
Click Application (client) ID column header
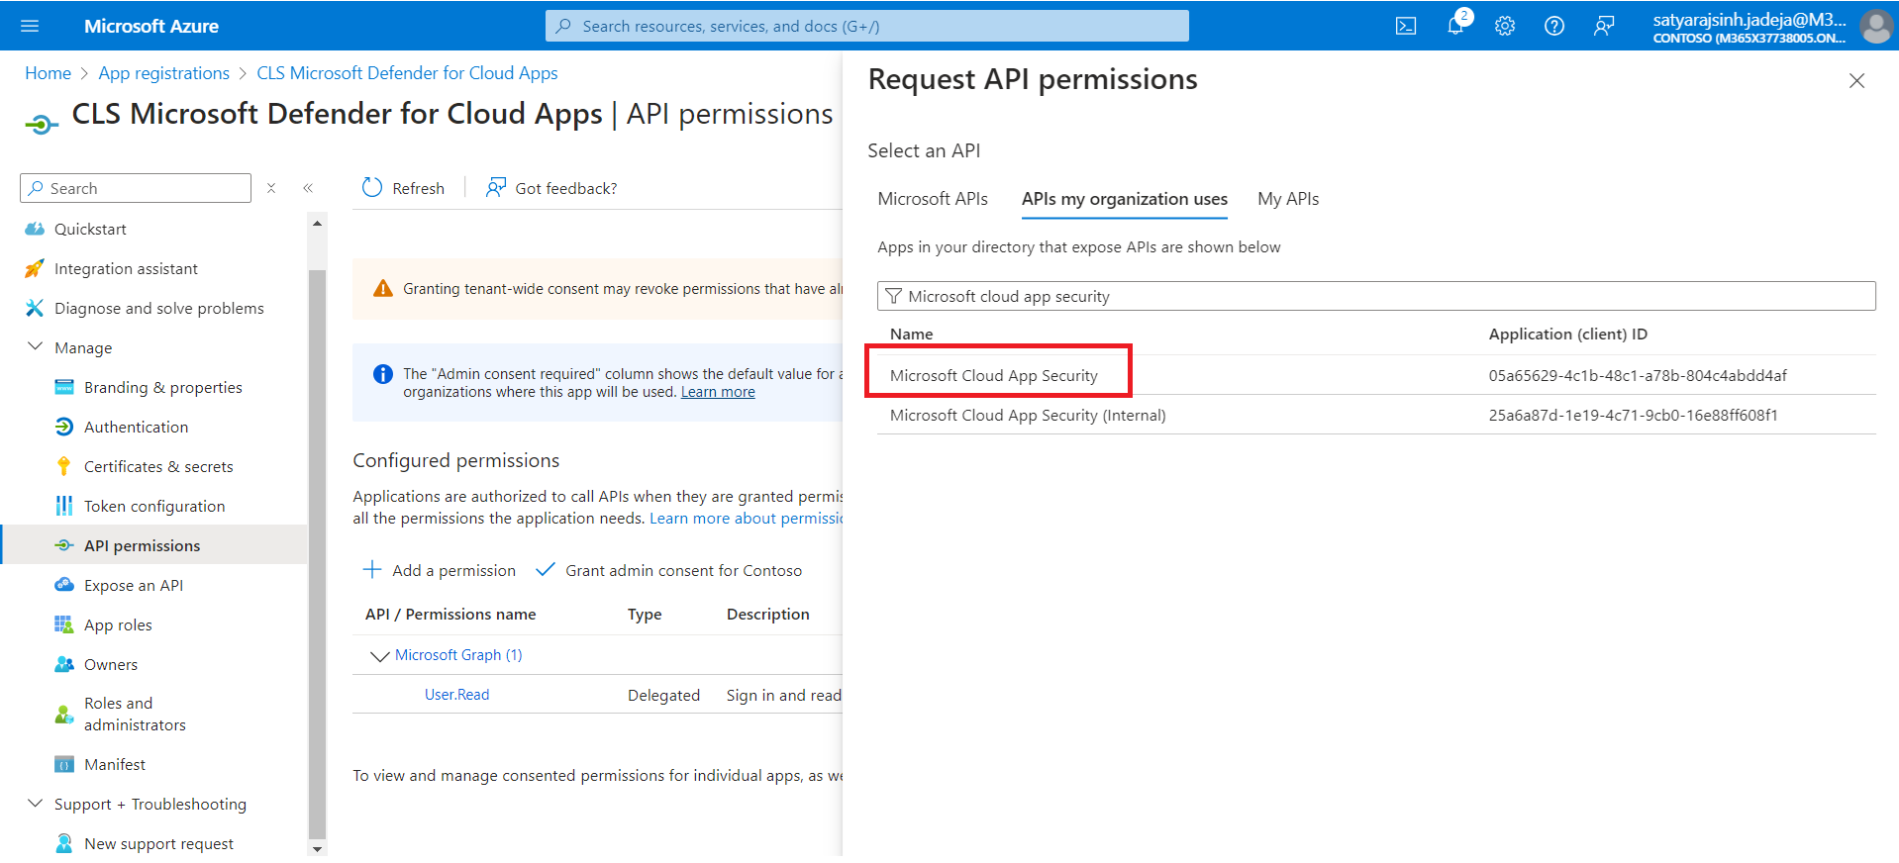(1568, 335)
